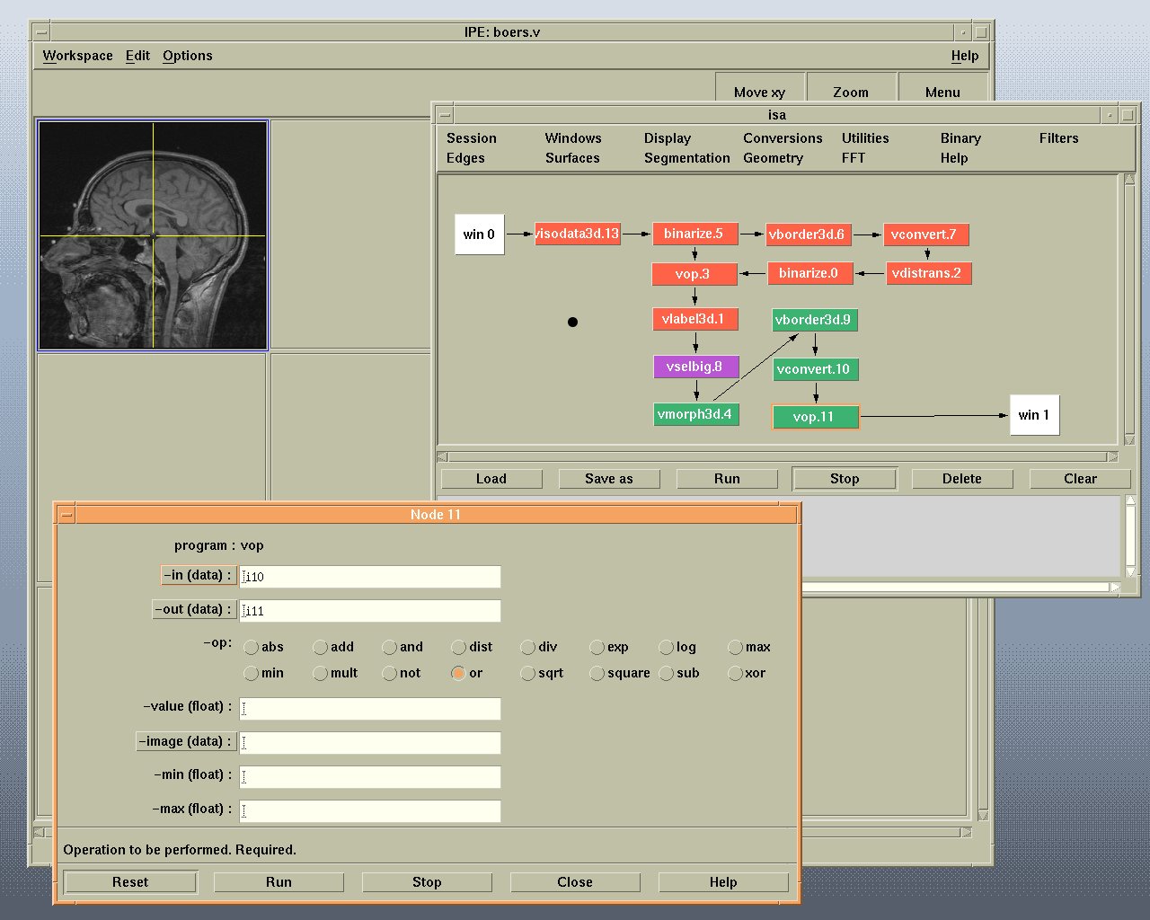1150x920 pixels.
Task: Open the -image (data) selector button
Action: 186,741
